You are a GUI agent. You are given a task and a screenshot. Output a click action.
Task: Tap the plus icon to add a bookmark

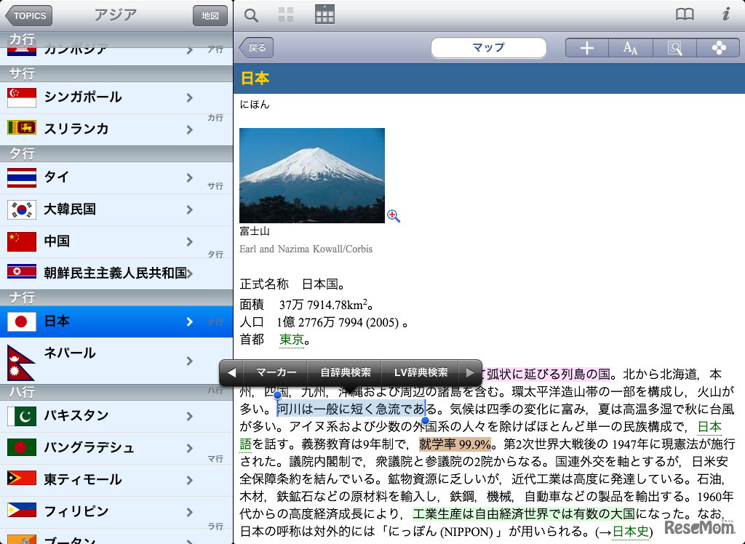point(588,47)
